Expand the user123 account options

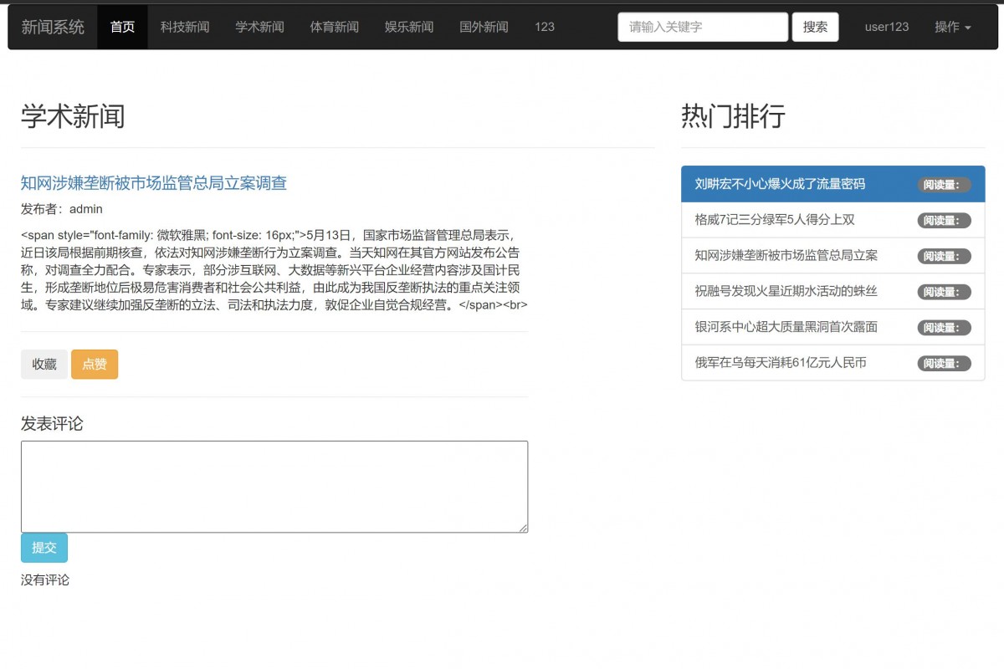pyautogui.click(x=886, y=26)
